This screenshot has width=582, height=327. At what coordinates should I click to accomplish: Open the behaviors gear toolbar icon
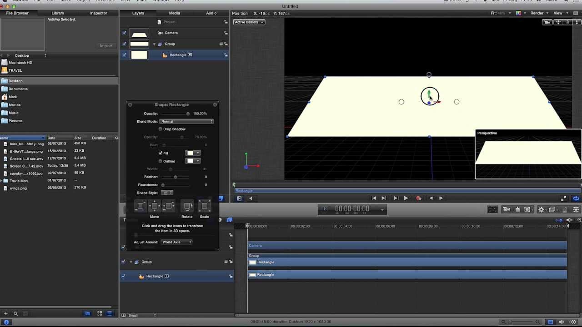point(541,209)
